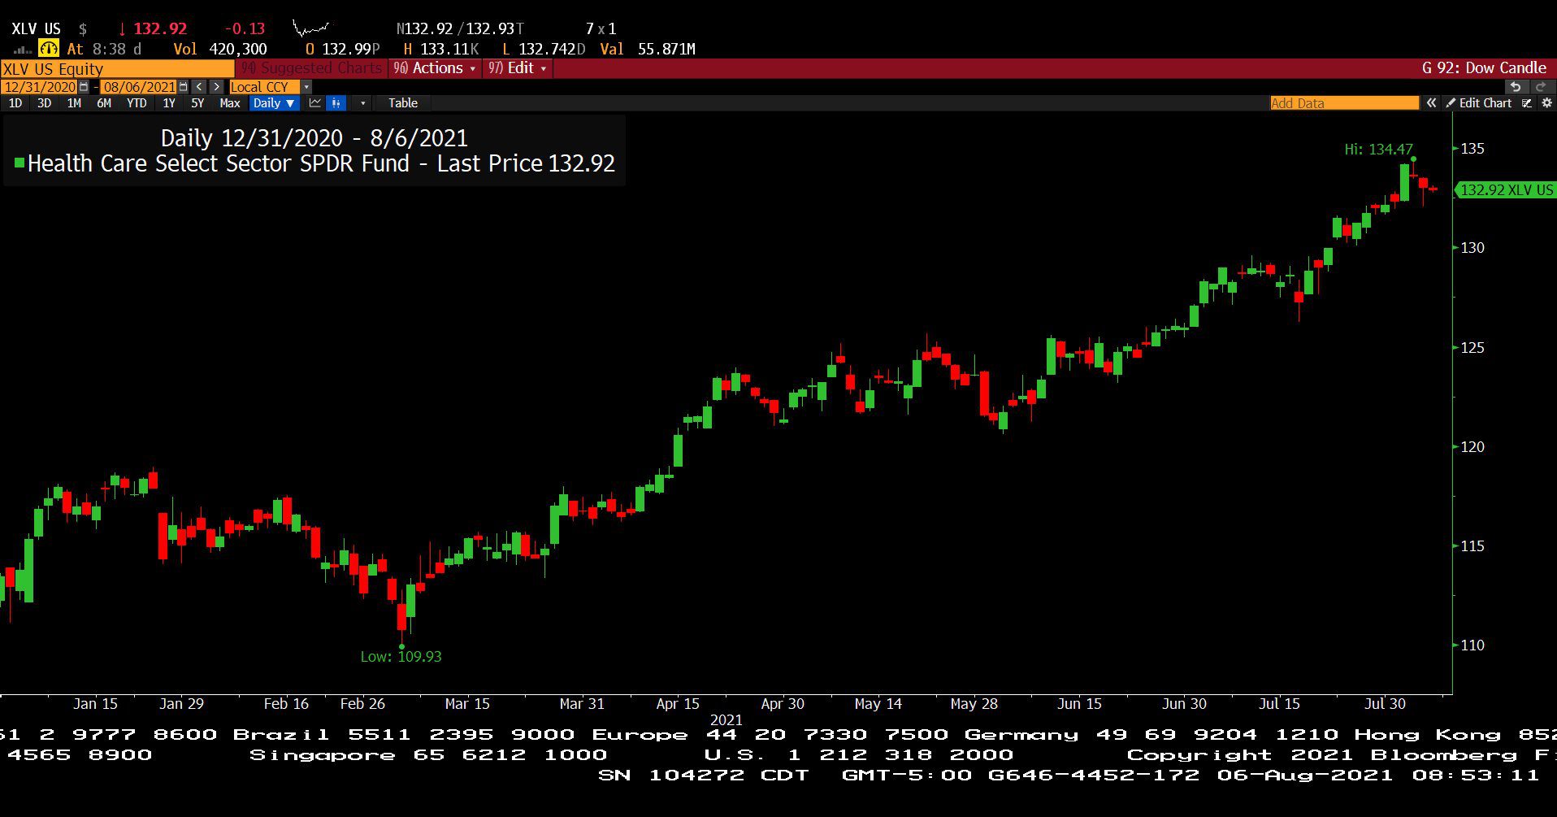Screen dimensions: 1557x817
Task: Switch to line chart style icon
Action: pyautogui.click(x=315, y=103)
